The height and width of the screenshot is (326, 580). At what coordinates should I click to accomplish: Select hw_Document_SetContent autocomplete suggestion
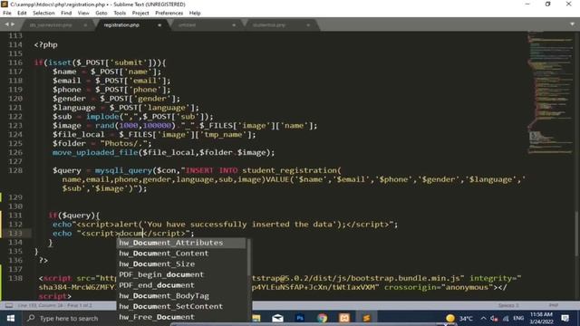(181, 306)
